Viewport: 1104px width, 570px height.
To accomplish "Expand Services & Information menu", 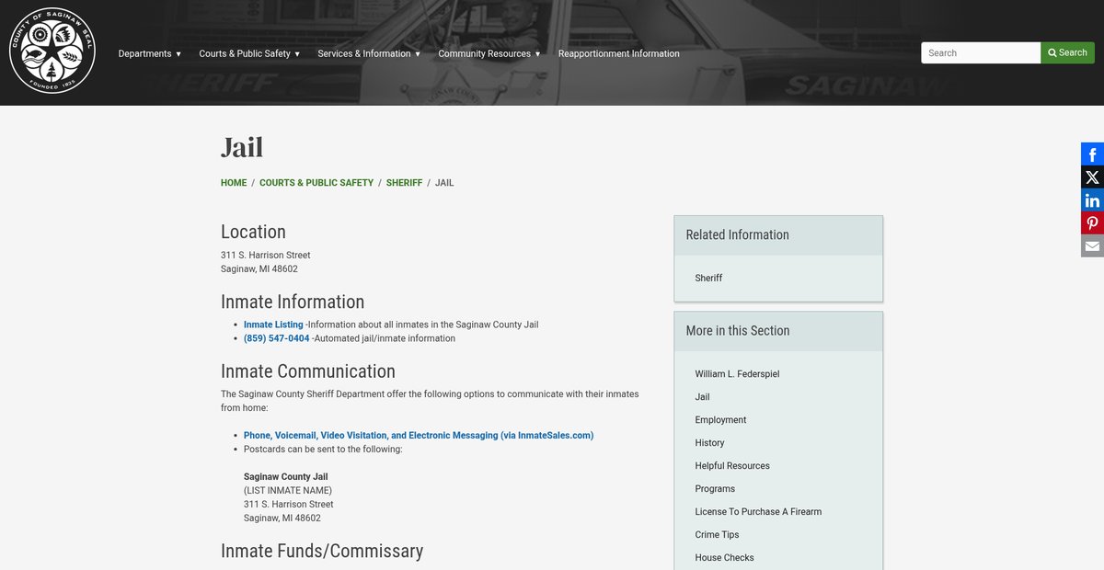I will coord(368,53).
